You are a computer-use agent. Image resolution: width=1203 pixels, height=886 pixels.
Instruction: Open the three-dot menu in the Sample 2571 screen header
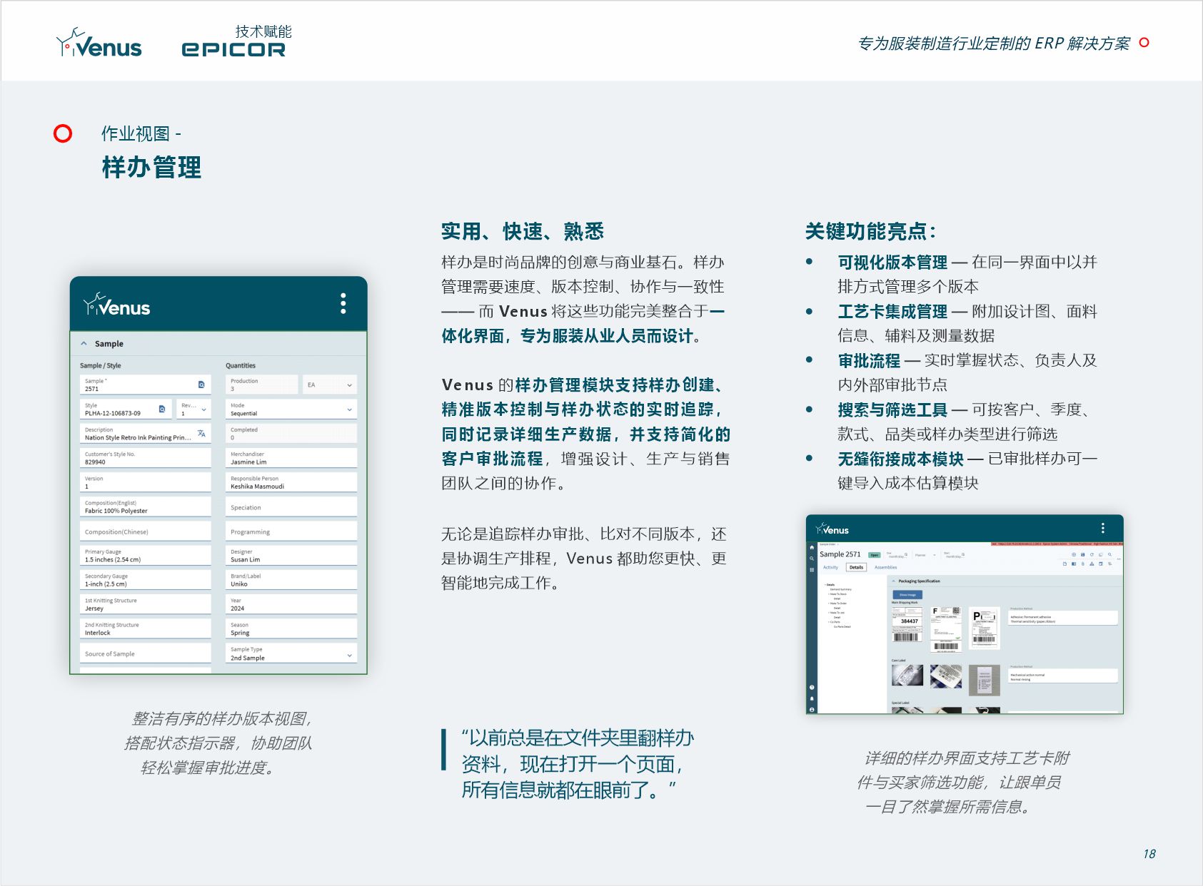(x=1103, y=529)
